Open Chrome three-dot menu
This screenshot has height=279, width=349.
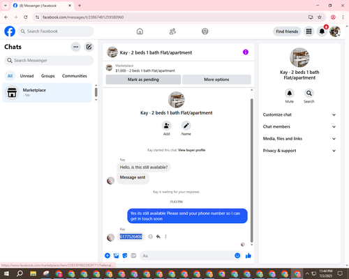pyautogui.click(x=343, y=17)
